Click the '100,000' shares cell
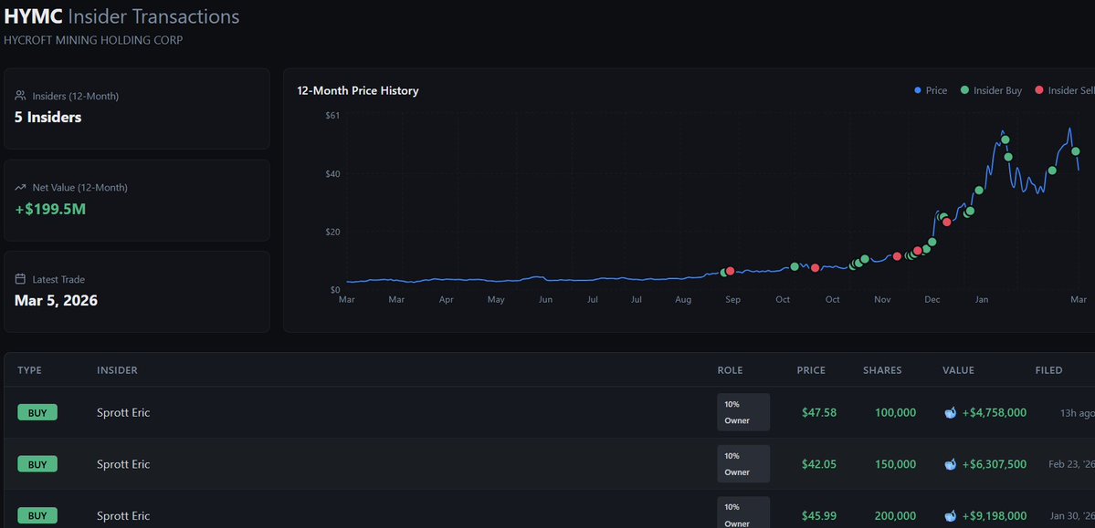This screenshot has height=528, width=1095. [895, 413]
